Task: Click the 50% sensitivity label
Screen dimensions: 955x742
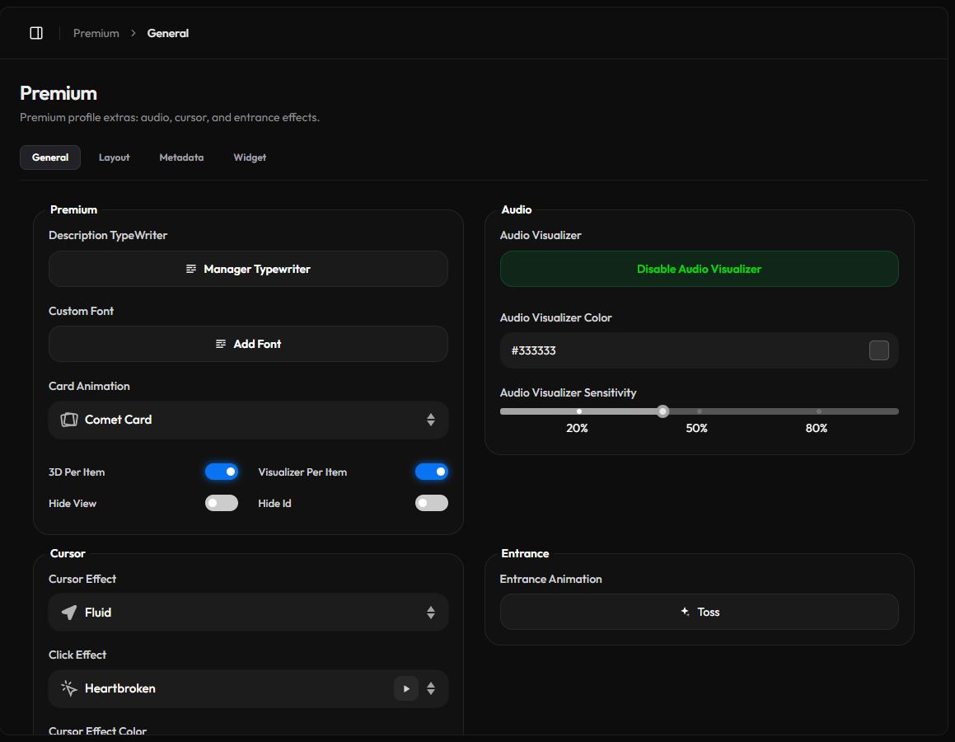Action: pyautogui.click(x=697, y=428)
